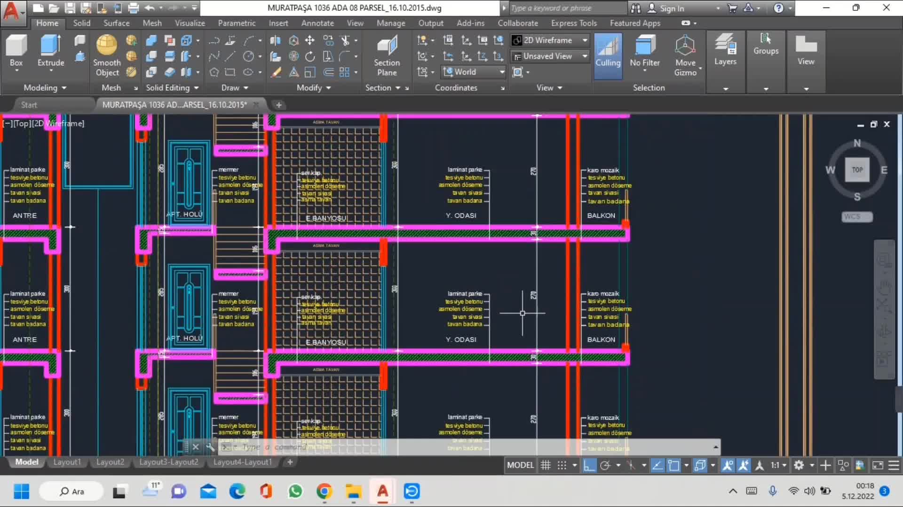
Task: Select the Box solid tool
Action: coord(16,53)
